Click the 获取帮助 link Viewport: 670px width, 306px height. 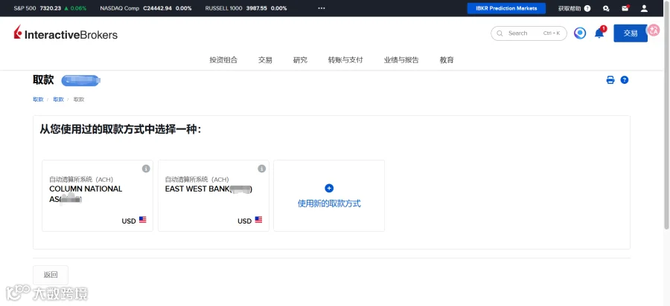point(569,8)
